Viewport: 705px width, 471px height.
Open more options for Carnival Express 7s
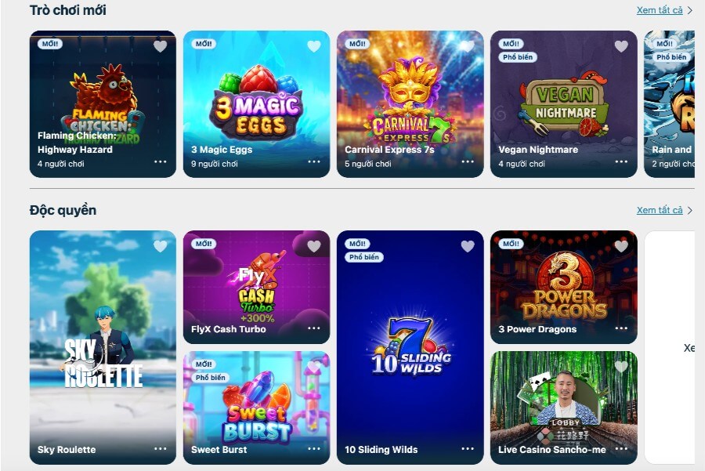pos(468,161)
